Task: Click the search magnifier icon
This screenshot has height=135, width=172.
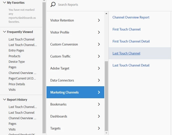Action: pos(53,4)
